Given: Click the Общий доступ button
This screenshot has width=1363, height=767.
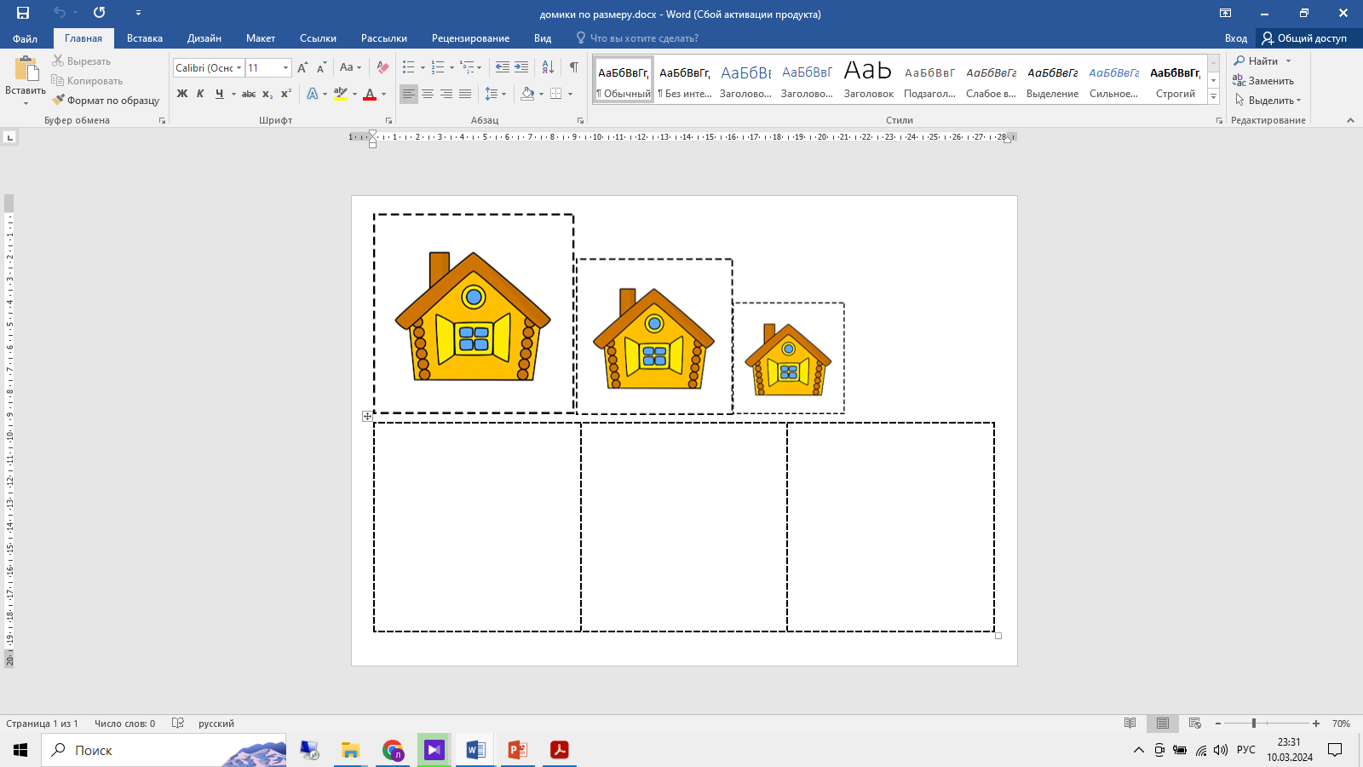Looking at the screenshot, I should pos(1304,38).
